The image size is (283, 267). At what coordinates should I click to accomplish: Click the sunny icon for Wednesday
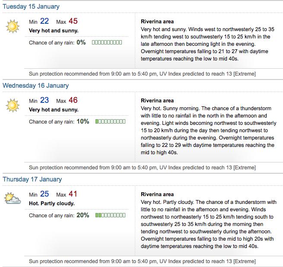tap(13, 105)
